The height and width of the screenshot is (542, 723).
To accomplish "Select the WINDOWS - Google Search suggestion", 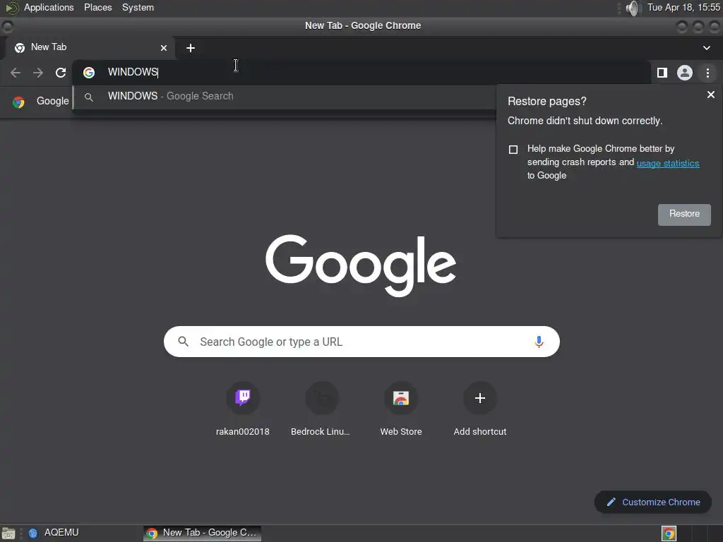I will 285,96.
